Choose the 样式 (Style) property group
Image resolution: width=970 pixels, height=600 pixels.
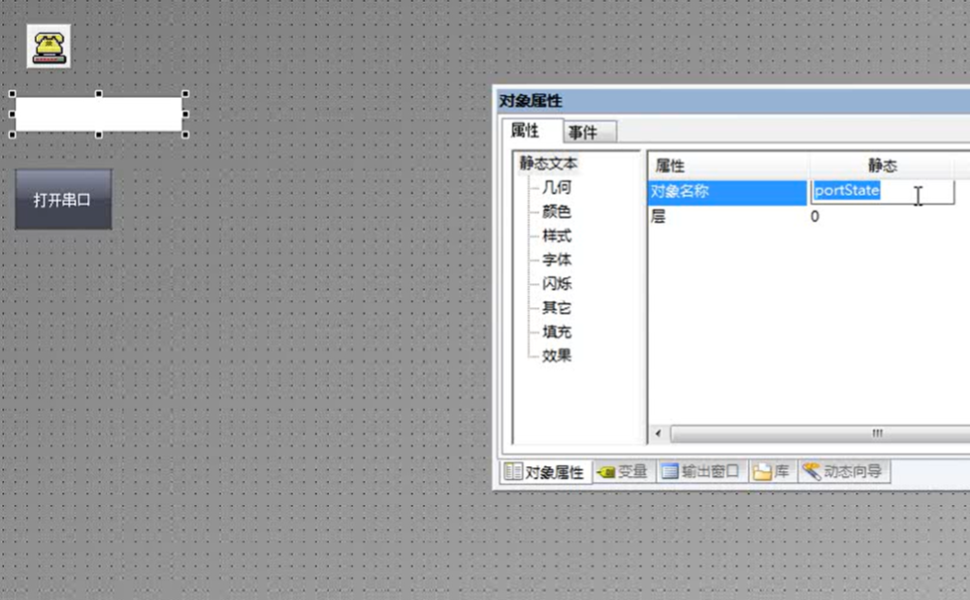point(557,236)
